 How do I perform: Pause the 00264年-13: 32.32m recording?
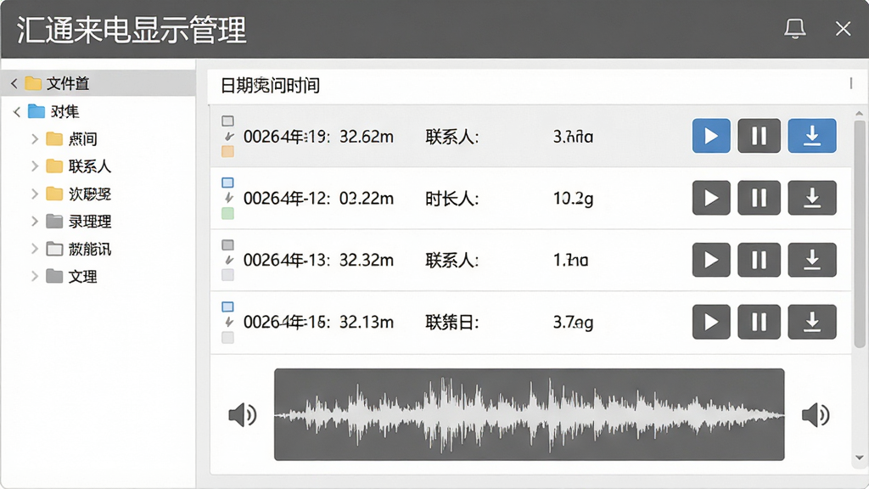759,260
